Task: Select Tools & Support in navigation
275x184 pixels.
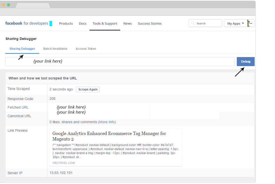Action: 105,23
